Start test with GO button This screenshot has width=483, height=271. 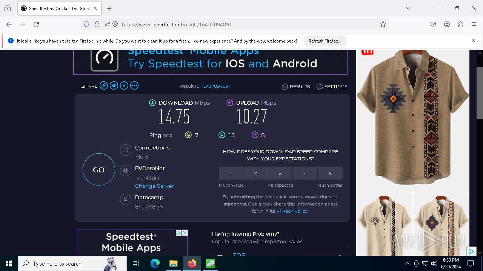pyautogui.click(x=99, y=169)
